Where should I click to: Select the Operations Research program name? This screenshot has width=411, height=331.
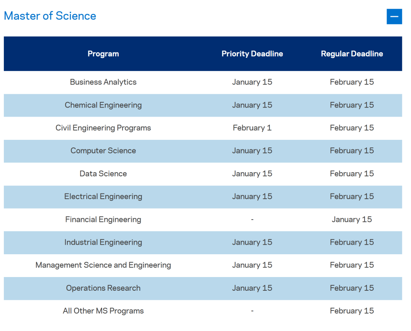pos(103,288)
